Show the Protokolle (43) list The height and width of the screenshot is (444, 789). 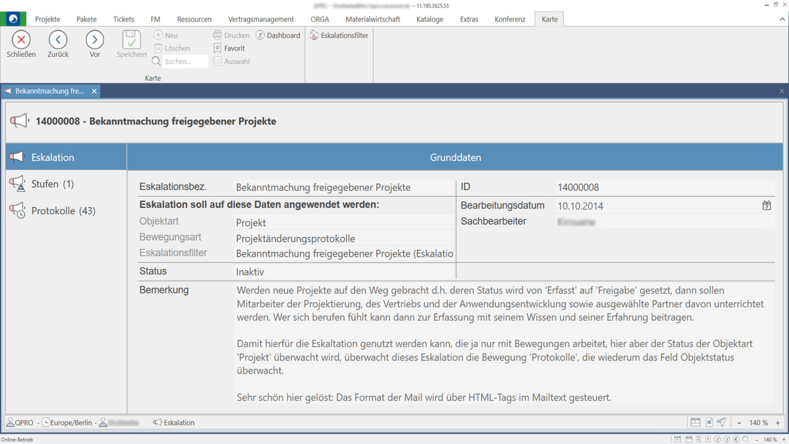[63, 211]
